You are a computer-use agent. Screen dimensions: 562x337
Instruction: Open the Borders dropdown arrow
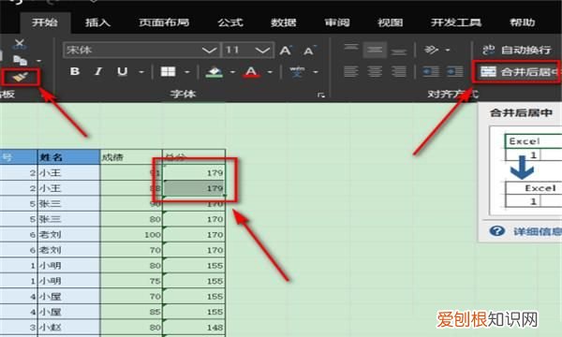pos(187,72)
